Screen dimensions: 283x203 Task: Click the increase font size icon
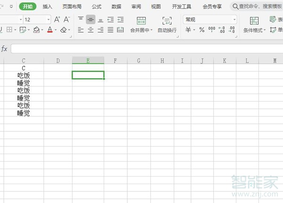[x=57, y=19]
